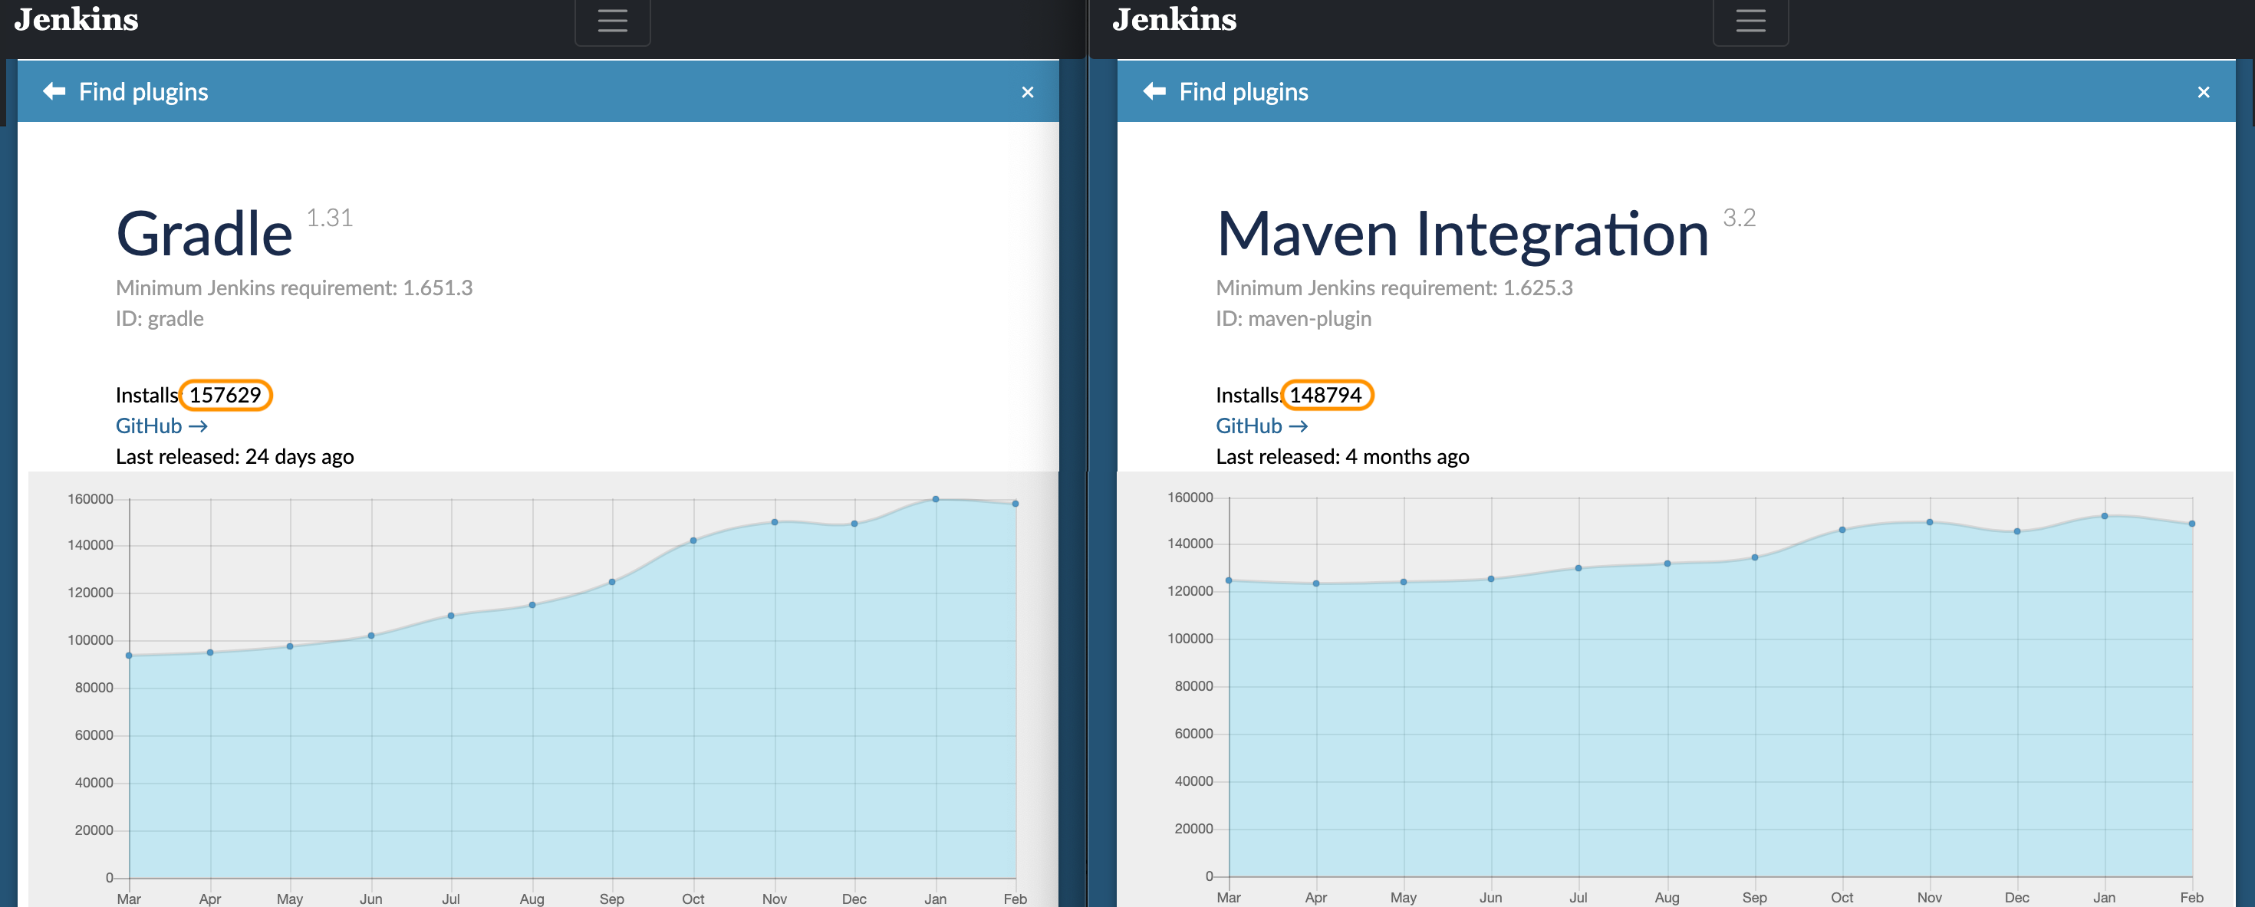Click Maven Integration version number 3.2
The height and width of the screenshot is (907, 2255).
click(1739, 218)
